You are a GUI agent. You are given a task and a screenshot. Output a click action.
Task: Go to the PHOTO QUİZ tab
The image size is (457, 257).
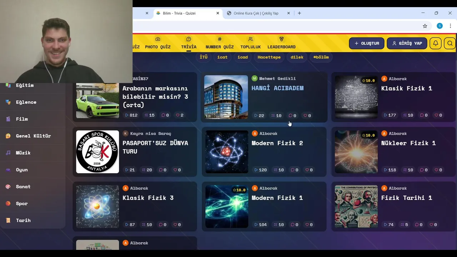pyautogui.click(x=158, y=43)
